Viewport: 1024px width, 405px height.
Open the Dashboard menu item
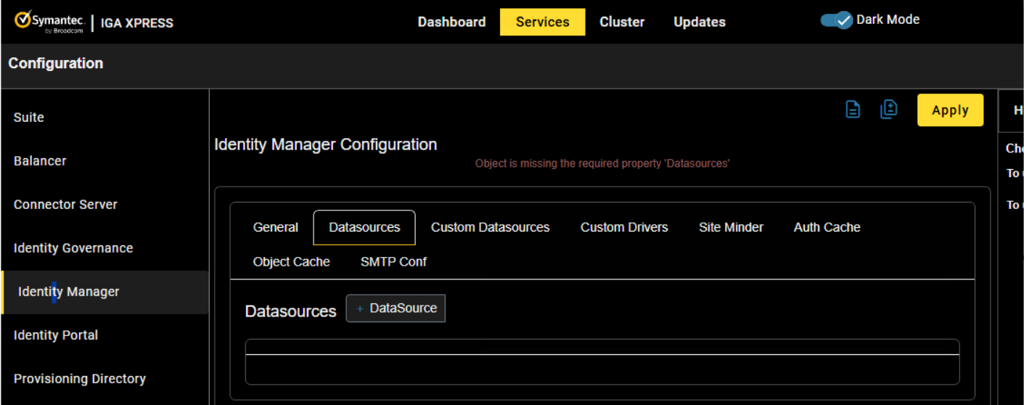point(451,22)
